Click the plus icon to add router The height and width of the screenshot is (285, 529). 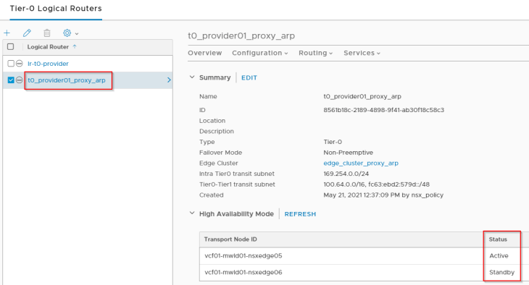click(7, 33)
